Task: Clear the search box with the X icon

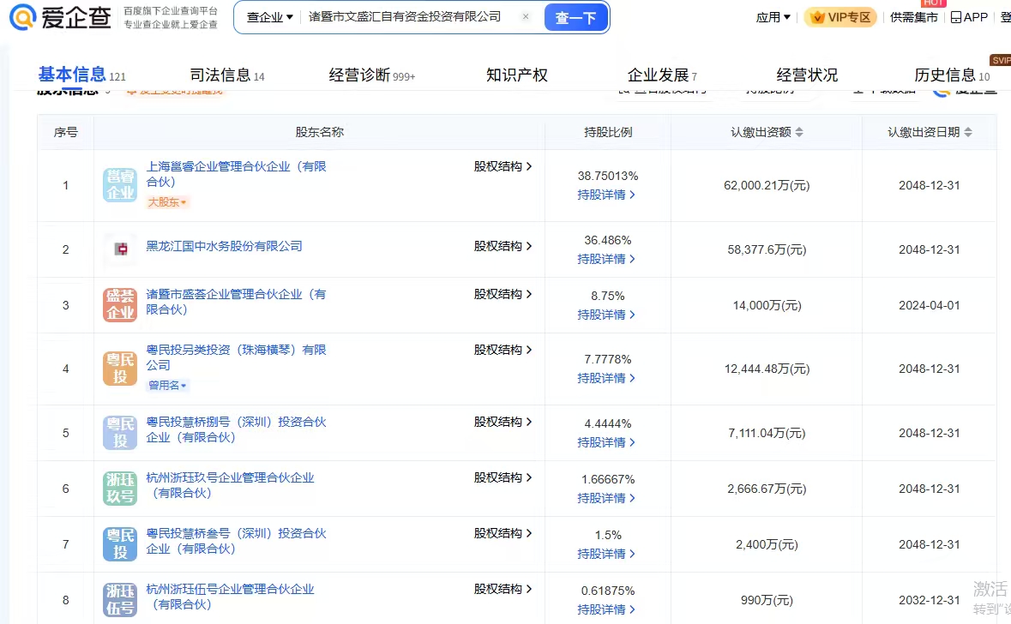Action: point(526,17)
